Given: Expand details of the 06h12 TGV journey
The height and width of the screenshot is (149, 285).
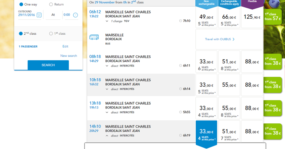Looking at the screenshot, I should tap(107, 21).
